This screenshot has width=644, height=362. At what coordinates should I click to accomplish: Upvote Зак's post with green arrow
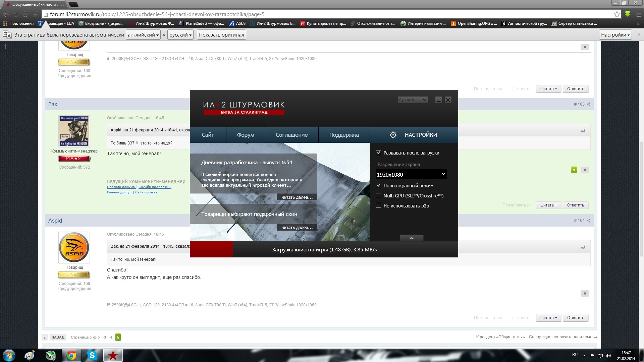coord(574,170)
